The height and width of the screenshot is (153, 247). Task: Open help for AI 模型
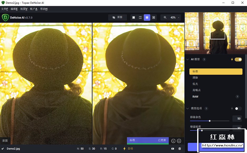point(204,59)
